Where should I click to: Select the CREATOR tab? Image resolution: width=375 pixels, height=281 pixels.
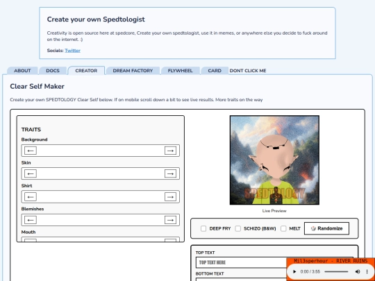click(86, 71)
